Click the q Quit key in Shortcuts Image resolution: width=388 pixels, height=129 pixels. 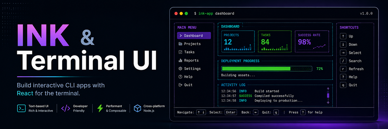pos(343,85)
